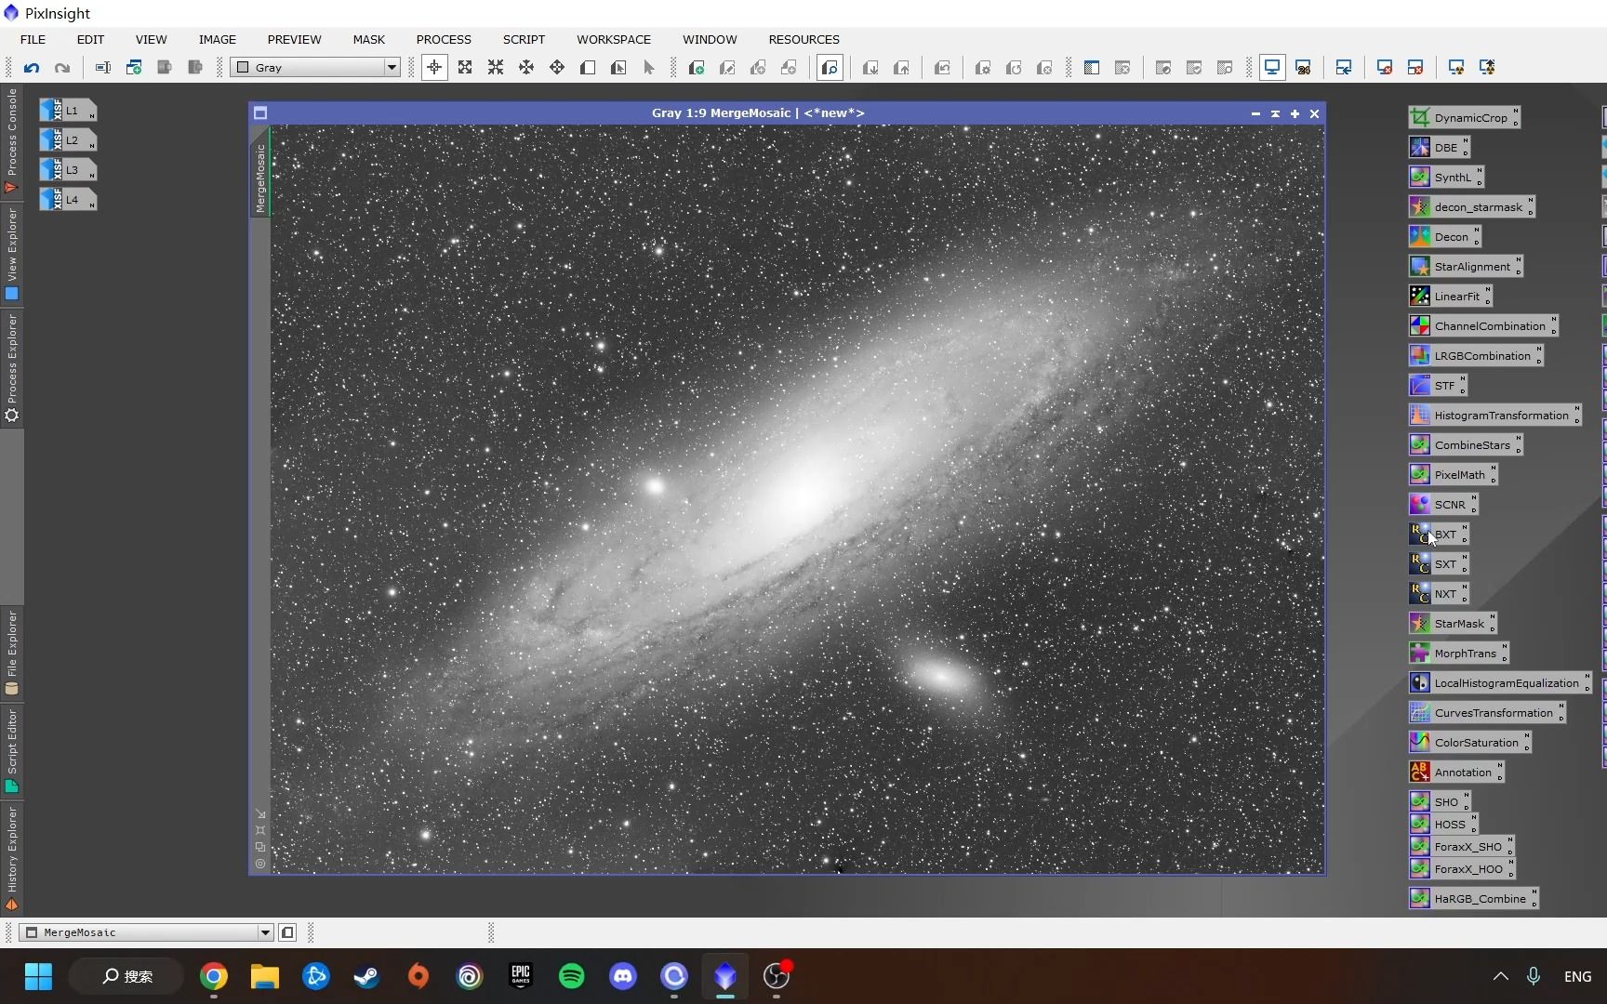
Task: Activate the Readout crosshair mode
Action: 434,68
